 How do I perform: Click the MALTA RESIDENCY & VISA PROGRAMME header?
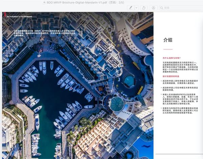[19, 17]
